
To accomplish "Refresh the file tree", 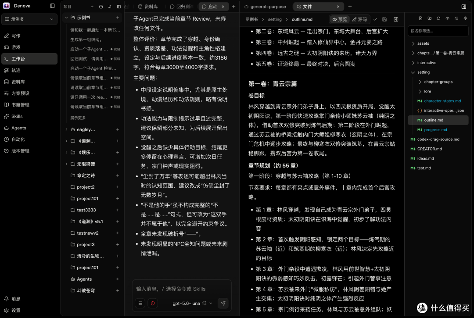I will [438, 18].
